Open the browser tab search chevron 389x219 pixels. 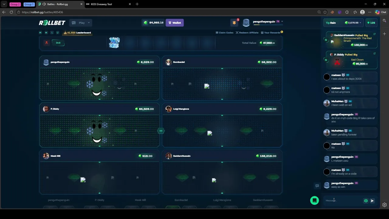4,4
